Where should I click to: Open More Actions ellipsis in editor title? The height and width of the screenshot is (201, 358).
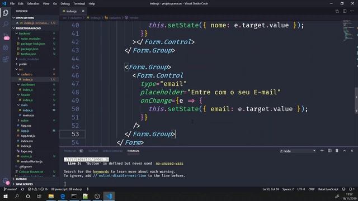[352, 11]
